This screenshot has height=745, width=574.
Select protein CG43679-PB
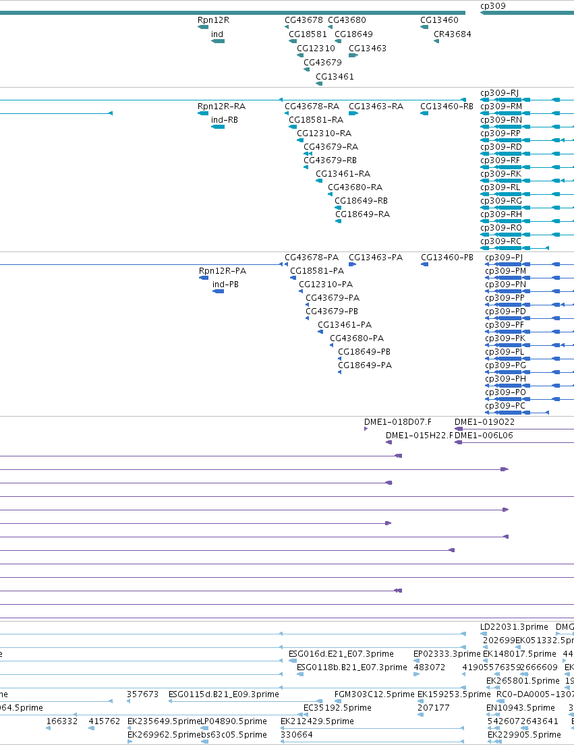click(x=307, y=318)
